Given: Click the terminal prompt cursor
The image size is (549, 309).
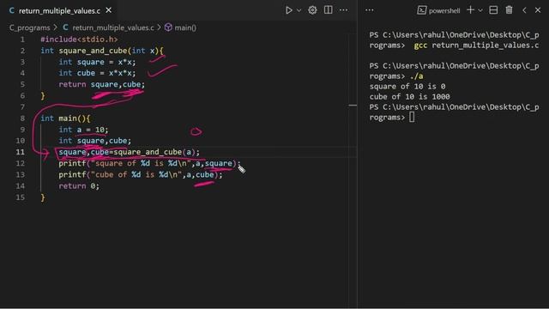Looking at the screenshot, I should coord(412,117).
